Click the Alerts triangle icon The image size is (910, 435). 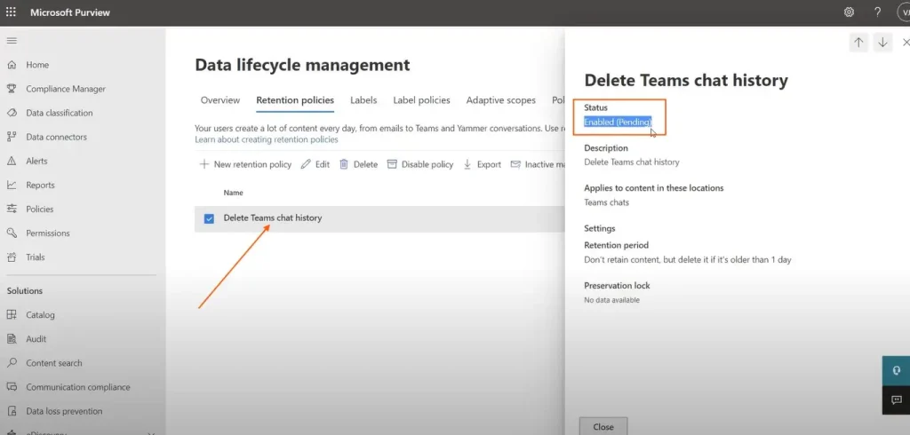pos(12,162)
